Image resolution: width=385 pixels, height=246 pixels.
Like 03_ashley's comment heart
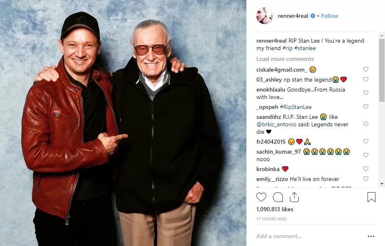click(x=366, y=80)
